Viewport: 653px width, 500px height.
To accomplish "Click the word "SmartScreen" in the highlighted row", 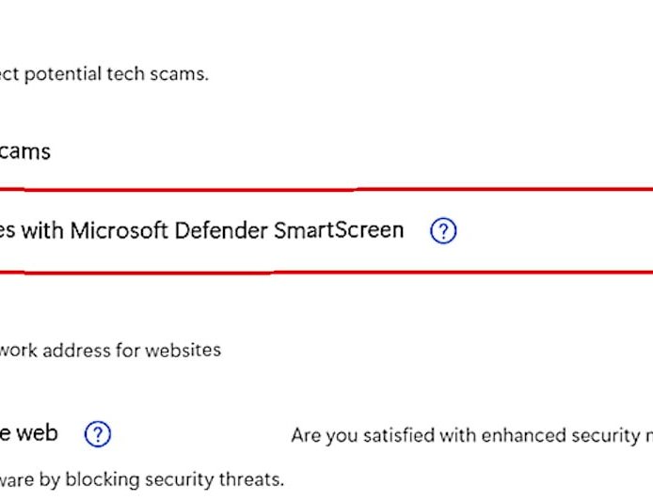I will pyautogui.click(x=338, y=230).
